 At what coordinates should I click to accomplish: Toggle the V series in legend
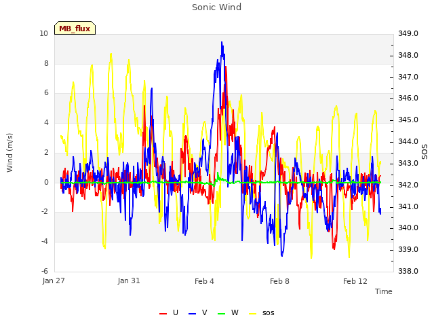coord(198,312)
